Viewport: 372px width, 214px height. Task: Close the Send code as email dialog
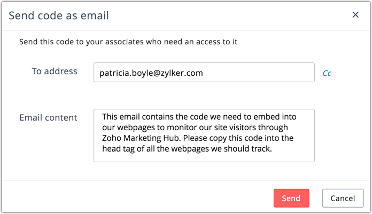355,15
